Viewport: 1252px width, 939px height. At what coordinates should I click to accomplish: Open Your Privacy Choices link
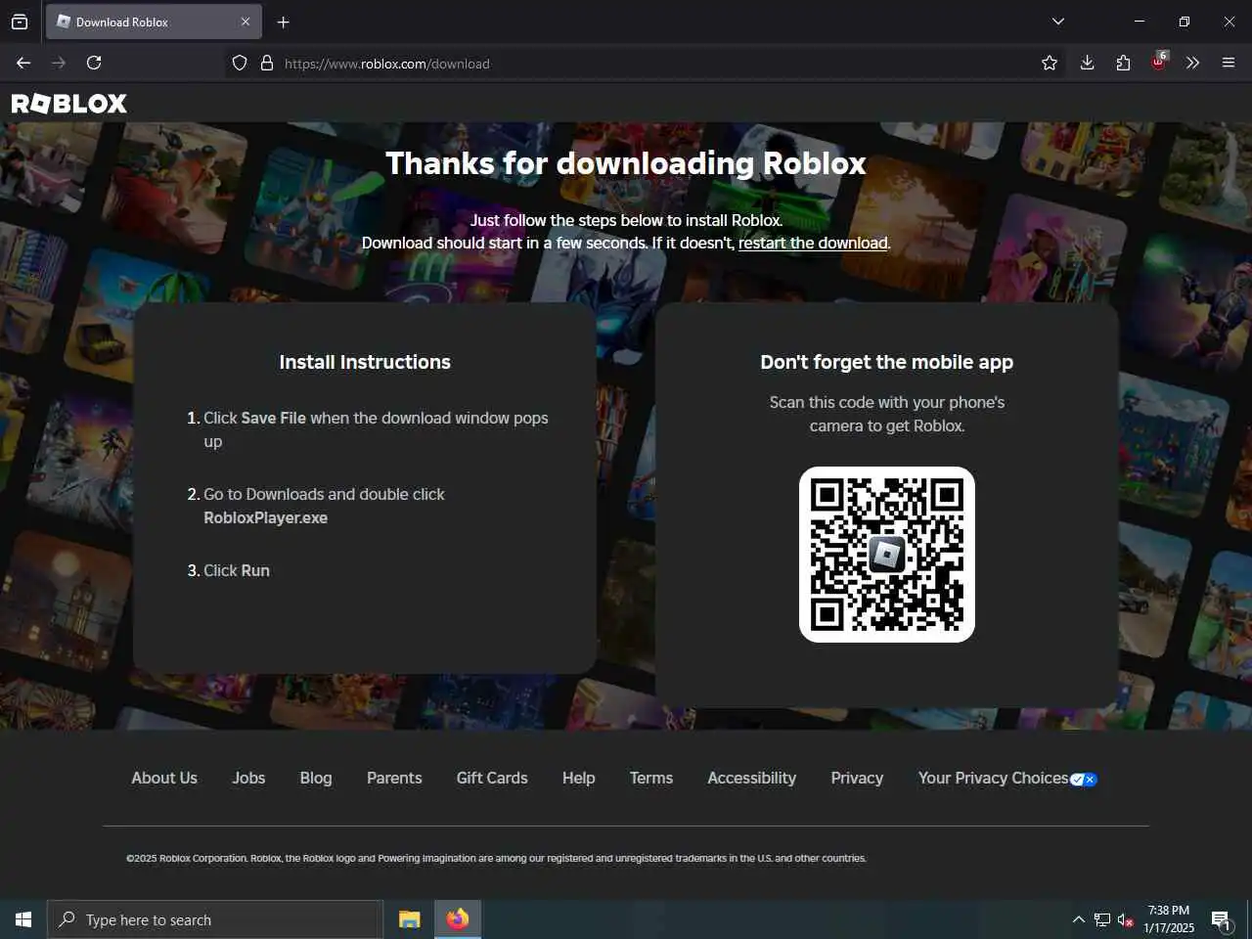coord(993,778)
